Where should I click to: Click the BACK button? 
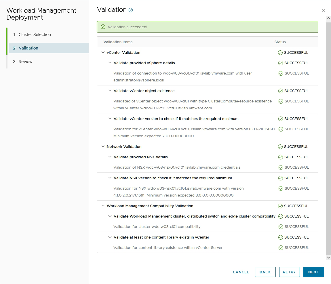click(265, 272)
